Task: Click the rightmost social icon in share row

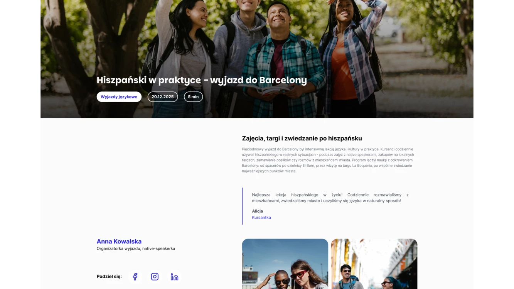Action: (174, 276)
